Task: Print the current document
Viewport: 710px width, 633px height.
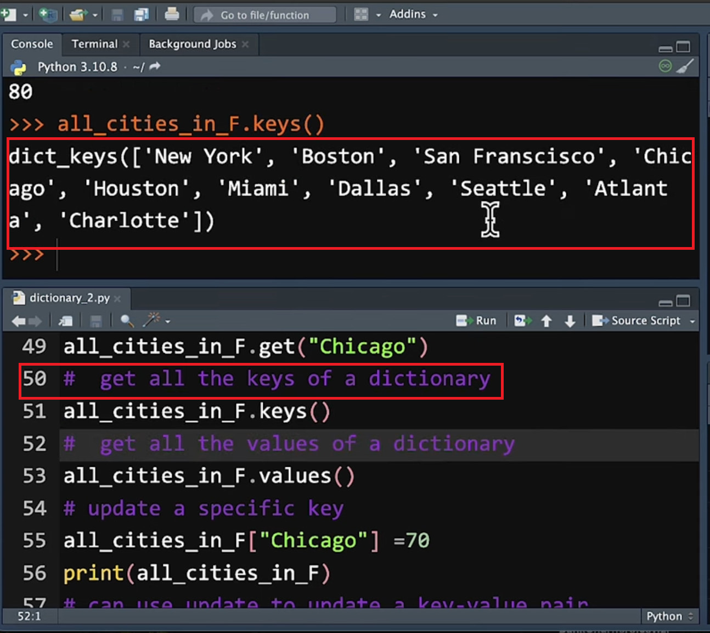Action: pyautogui.click(x=172, y=14)
